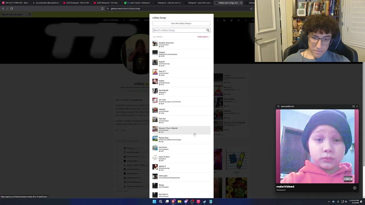
Task: Open Task View on taskbar
Action: [x=167, y=202]
